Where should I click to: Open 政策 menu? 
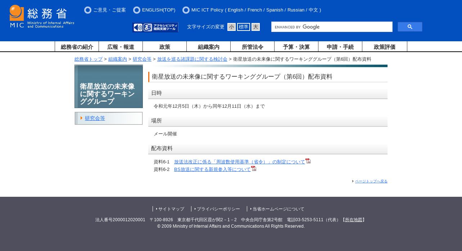click(x=165, y=47)
